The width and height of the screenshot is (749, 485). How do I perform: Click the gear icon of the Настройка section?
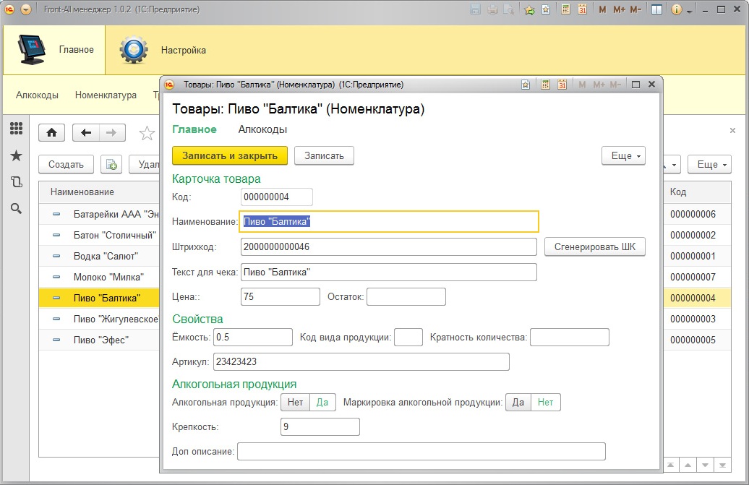(133, 50)
